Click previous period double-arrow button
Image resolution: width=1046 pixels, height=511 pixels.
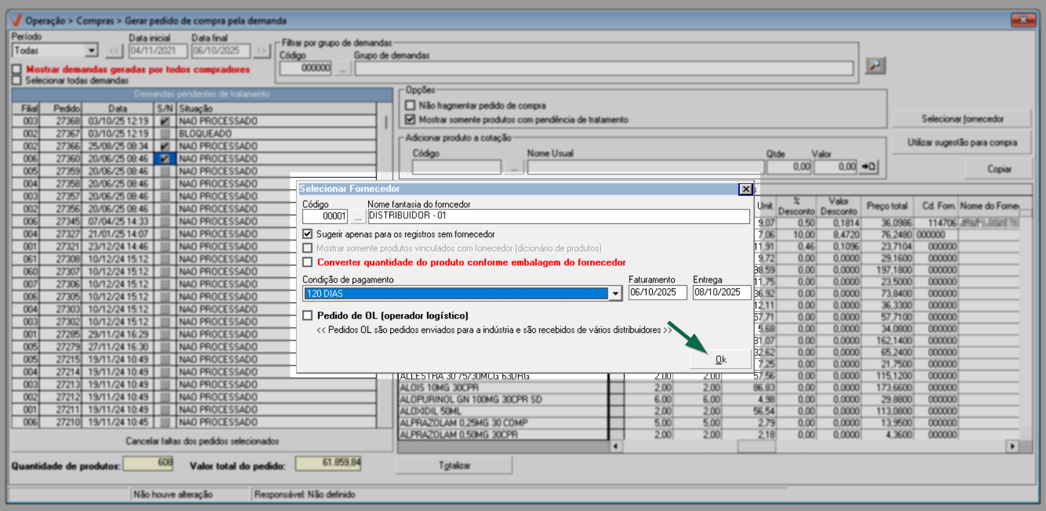point(114,51)
